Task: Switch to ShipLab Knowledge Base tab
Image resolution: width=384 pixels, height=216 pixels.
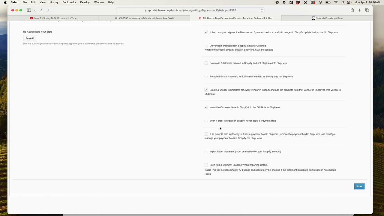Action: [327, 18]
